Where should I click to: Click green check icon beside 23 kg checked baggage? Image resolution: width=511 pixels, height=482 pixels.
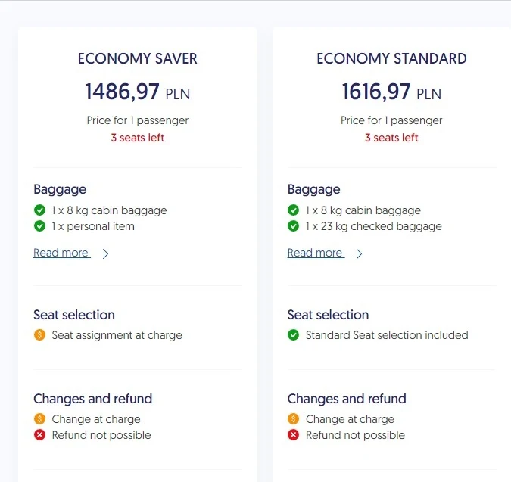coord(293,226)
